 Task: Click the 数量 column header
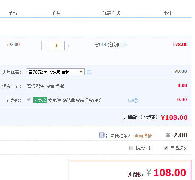pyautogui.click(x=56, y=13)
